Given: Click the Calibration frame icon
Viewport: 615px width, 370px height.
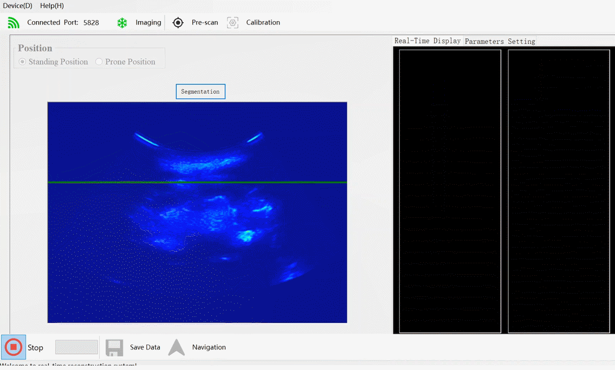Looking at the screenshot, I should (232, 23).
